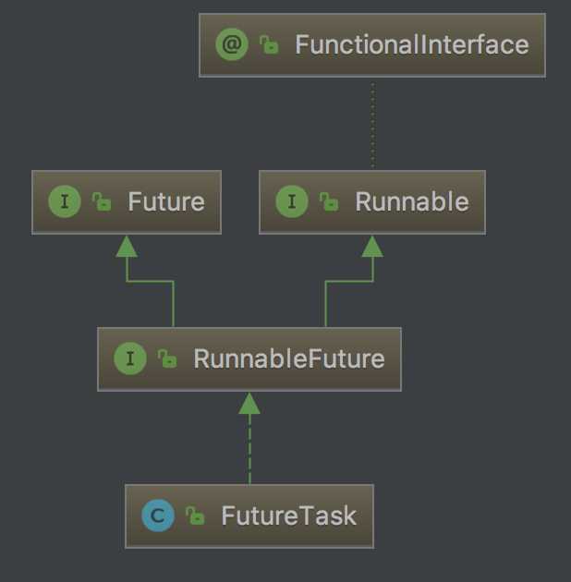Image resolution: width=571 pixels, height=582 pixels.
Task: Click the interface icon beside Runnable
Action: coord(292,202)
